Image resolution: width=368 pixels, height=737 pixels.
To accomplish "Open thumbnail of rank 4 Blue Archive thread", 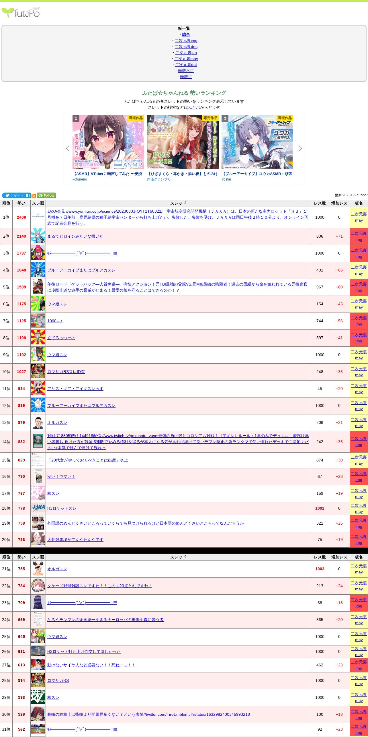I will (x=38, y=270).
